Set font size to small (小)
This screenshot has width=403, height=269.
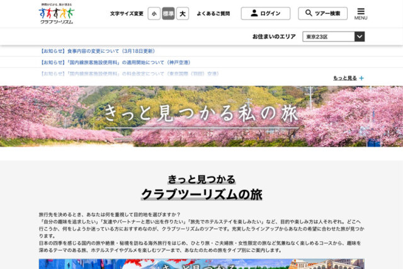[x=154, y=13]
